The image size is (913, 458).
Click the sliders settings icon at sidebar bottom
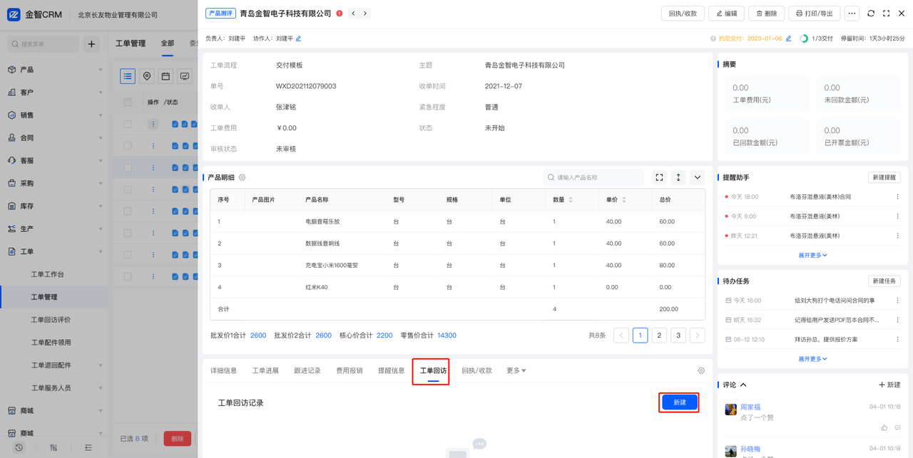click(x=53, y=447)
